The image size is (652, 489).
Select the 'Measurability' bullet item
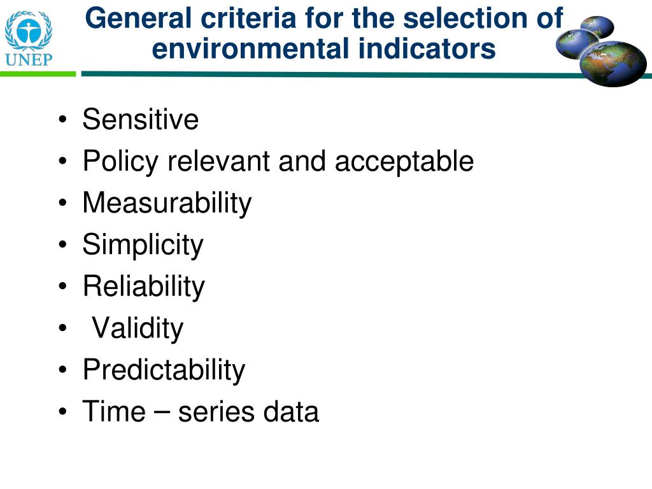point(167,203)
